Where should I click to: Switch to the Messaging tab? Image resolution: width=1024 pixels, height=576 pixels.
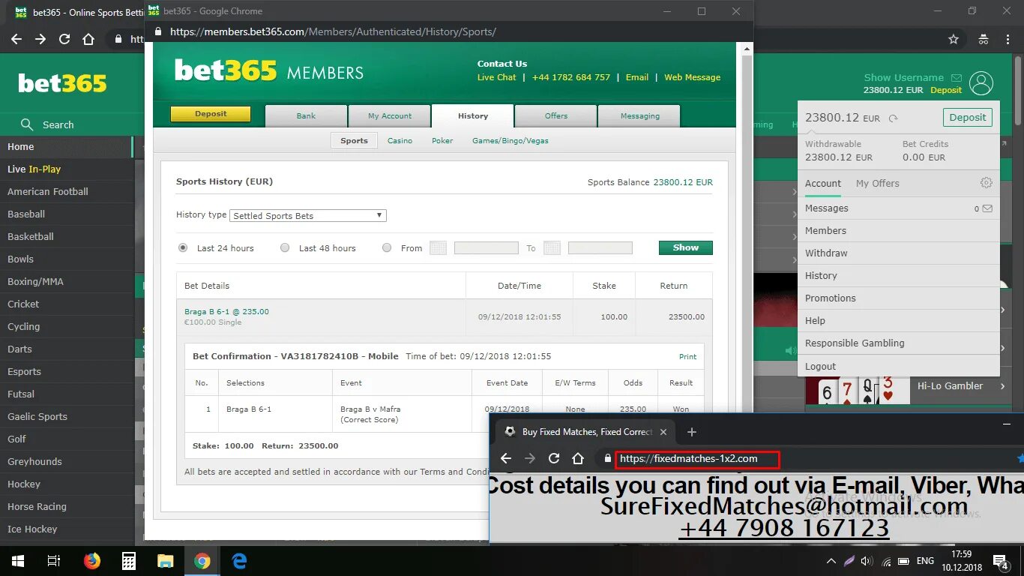[x=639, y=116]
